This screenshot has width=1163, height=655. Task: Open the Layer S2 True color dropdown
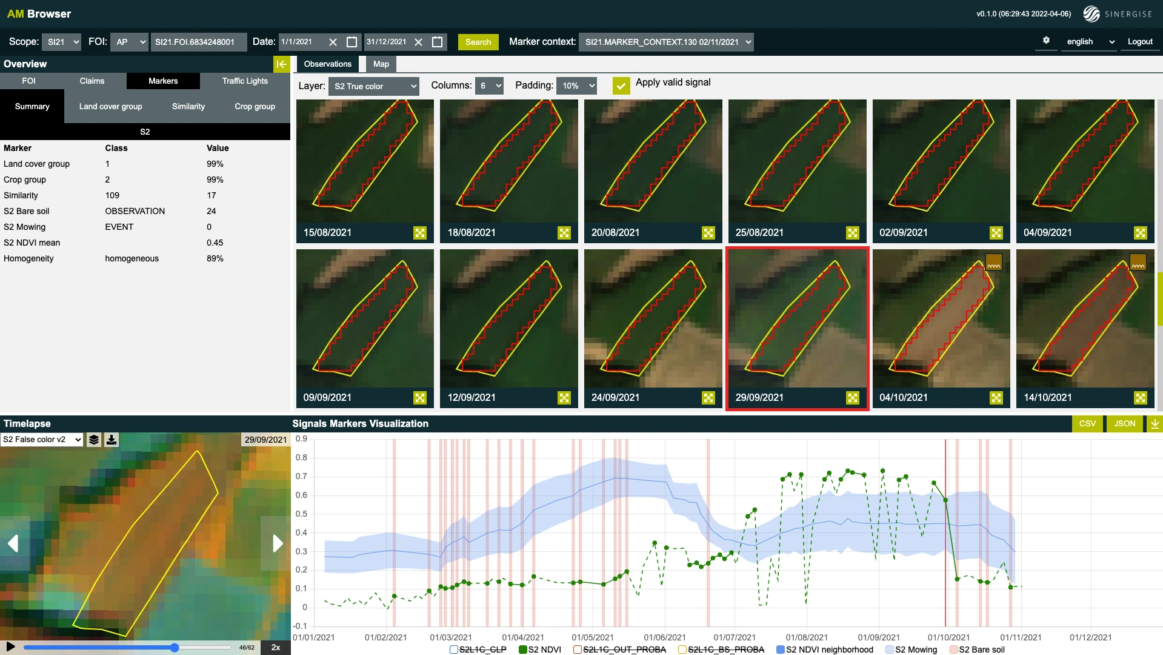373,86
